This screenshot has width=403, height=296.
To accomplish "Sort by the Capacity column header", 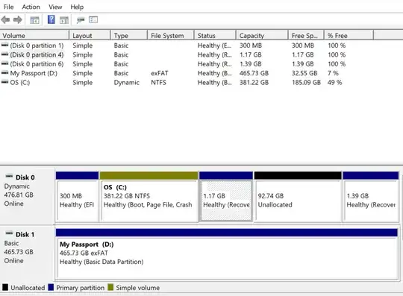I will [262, 36].
